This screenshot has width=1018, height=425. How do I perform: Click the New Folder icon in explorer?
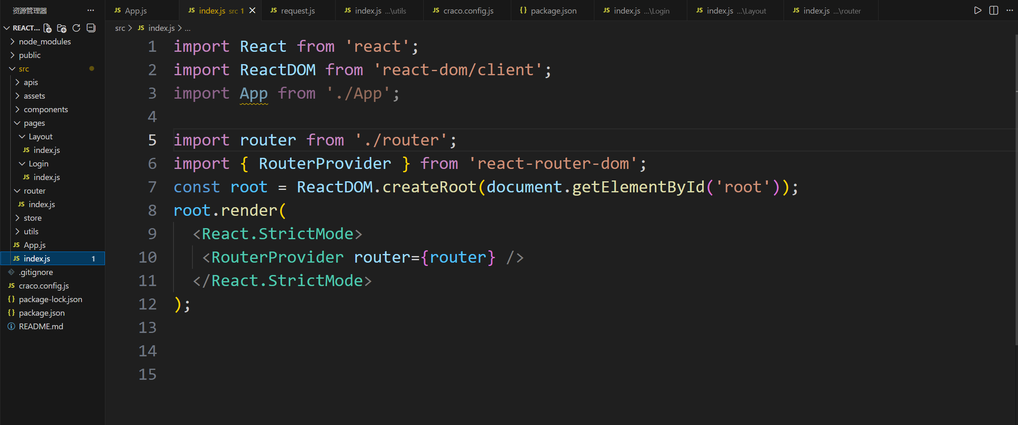pyautogui.click(x=62, y=28)
